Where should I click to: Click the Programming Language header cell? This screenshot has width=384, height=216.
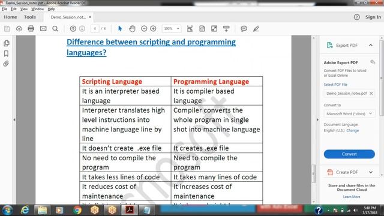point(217,82)
